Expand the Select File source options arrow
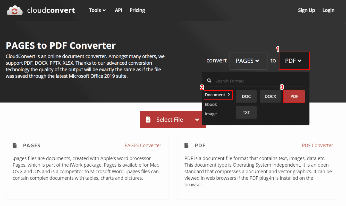Image resolution: width=346 pixels, height=206 pixels. click(x=197, y=119)
